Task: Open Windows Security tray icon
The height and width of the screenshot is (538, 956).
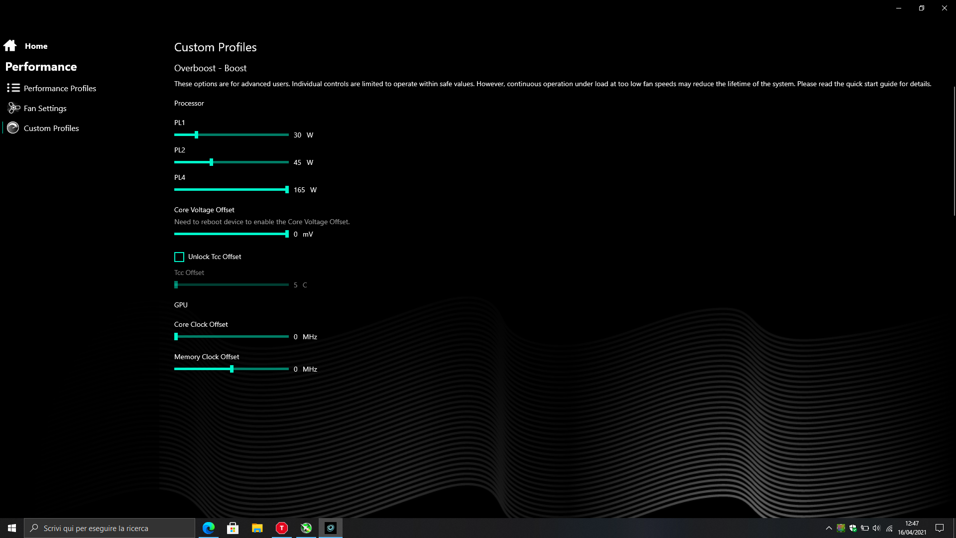Action: tap(853, 528)
